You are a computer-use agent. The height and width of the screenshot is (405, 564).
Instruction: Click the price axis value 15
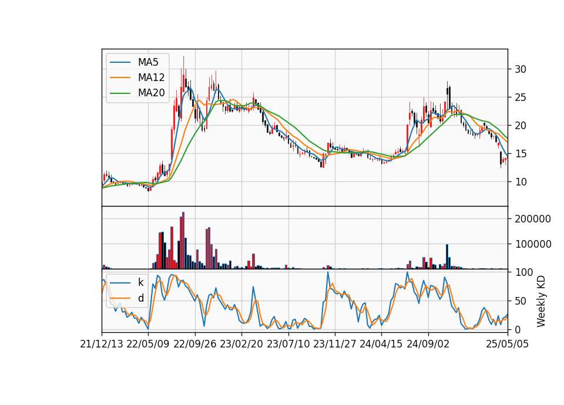(521, 154)
